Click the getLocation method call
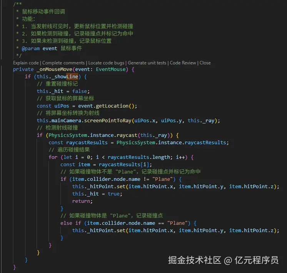The image size is (287, 273). (x=113, y=106)
